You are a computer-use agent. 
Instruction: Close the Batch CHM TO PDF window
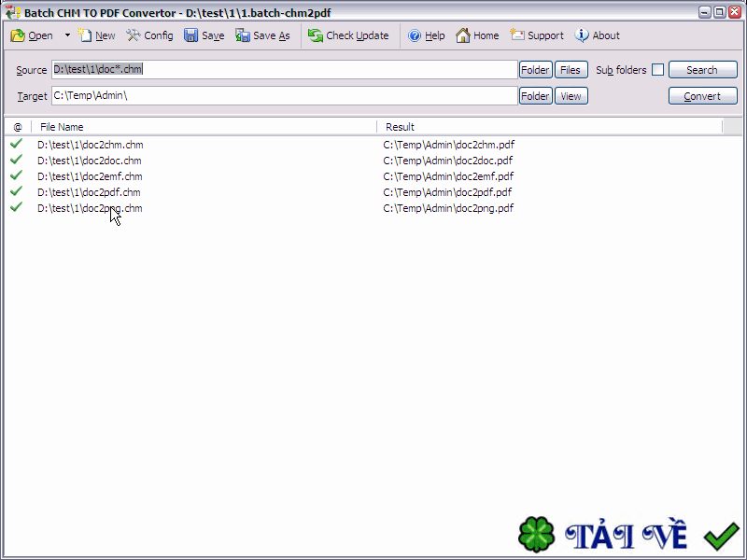tap(735, 12)
